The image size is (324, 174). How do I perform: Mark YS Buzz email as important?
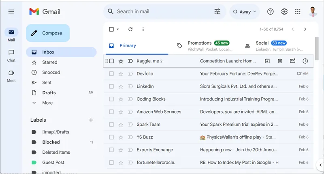click(130, 137)
